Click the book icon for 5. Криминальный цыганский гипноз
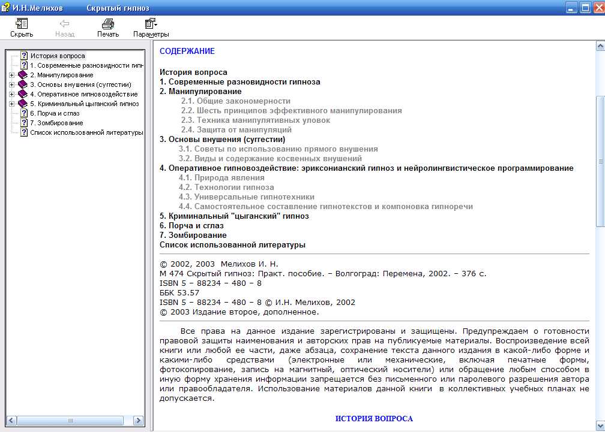This screenshot has width=605, height=432. tap(23, 104)
